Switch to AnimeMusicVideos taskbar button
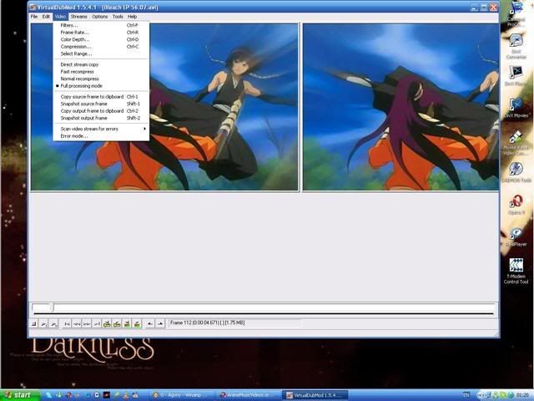Viewport: 534px width, 401px height. point(249,395)
